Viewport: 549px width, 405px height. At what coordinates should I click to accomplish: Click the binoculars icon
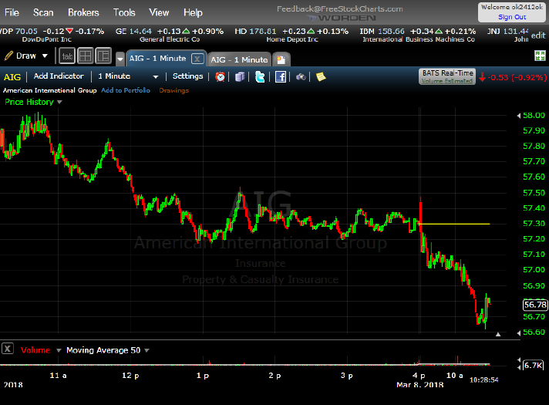click(301, 76)
